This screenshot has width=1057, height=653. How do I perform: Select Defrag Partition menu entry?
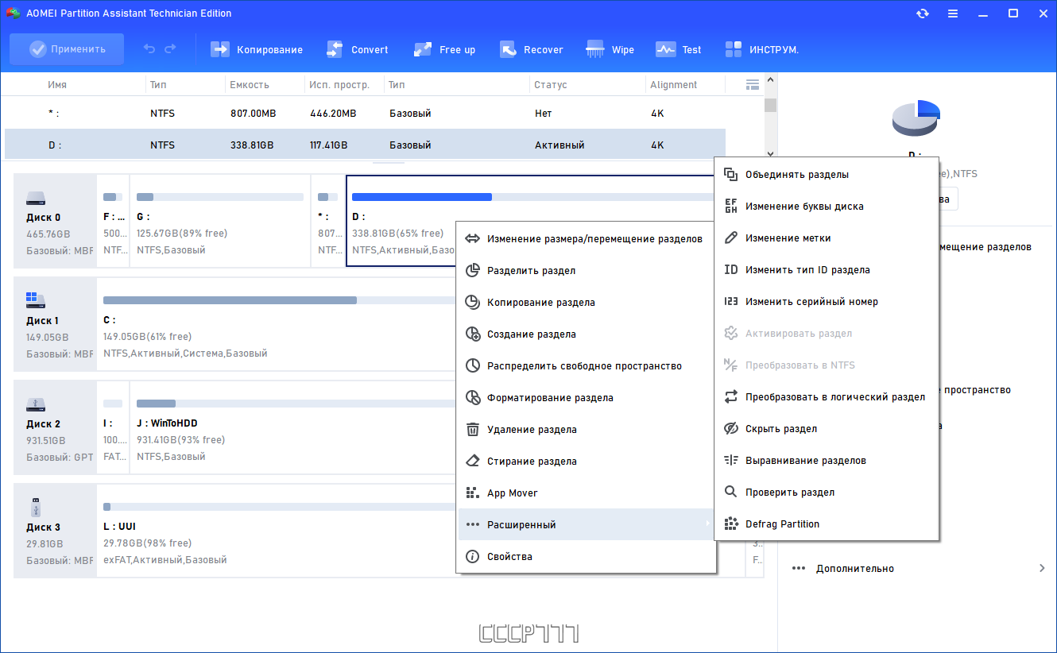tap(827, 524)
